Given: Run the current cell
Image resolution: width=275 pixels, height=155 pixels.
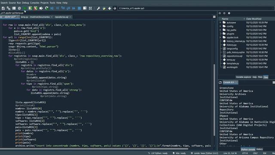Looking at the screenshot, I should click(x=30, y=8).
